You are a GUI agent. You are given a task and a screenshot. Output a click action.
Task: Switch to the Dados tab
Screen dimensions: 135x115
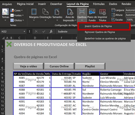coord(113,4)
